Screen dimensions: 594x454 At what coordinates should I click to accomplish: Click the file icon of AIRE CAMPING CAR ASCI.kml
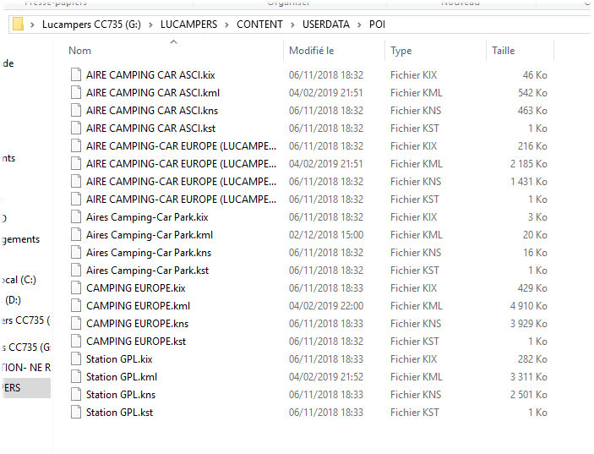point(77,93)
